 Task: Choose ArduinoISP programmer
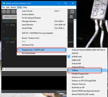pyautogui.click(x=87, y=63)
